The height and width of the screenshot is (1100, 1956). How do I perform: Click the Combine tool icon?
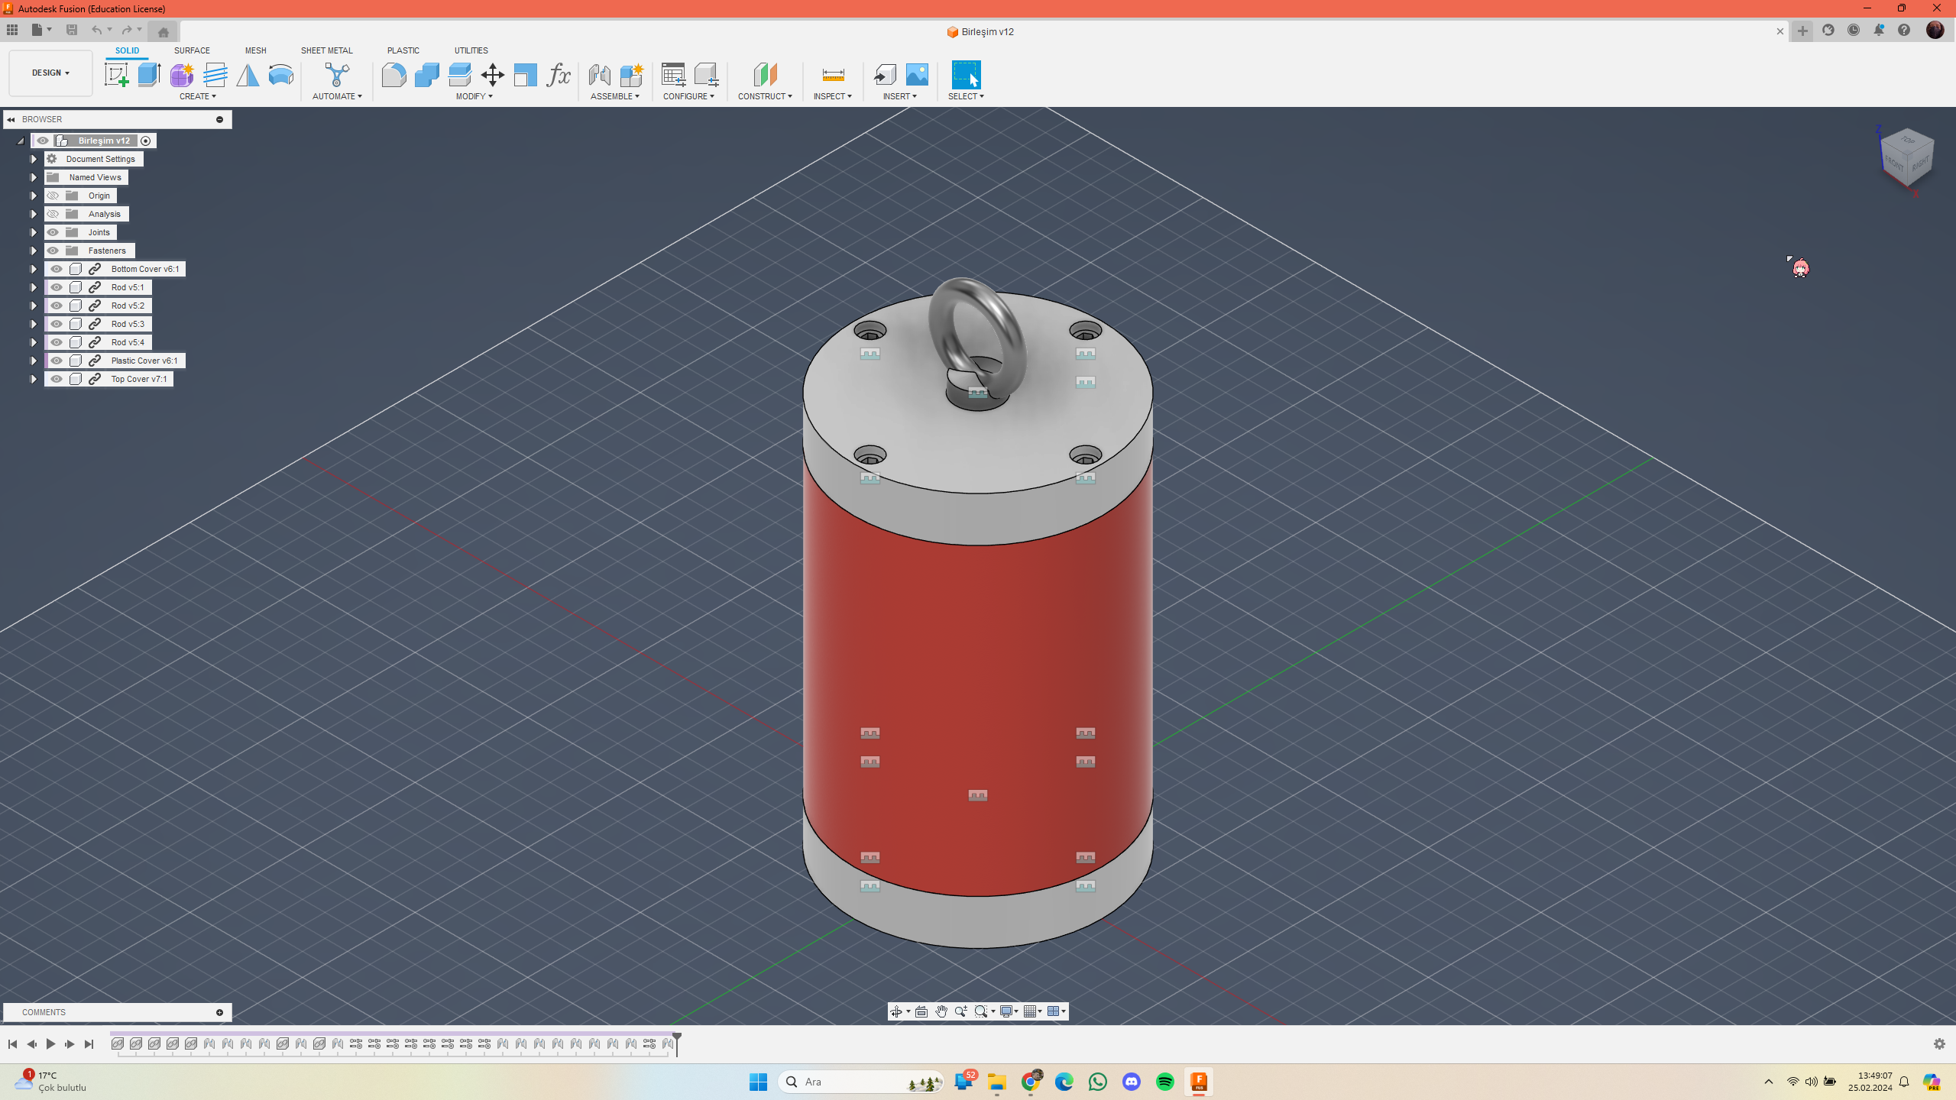pos(426,75)
